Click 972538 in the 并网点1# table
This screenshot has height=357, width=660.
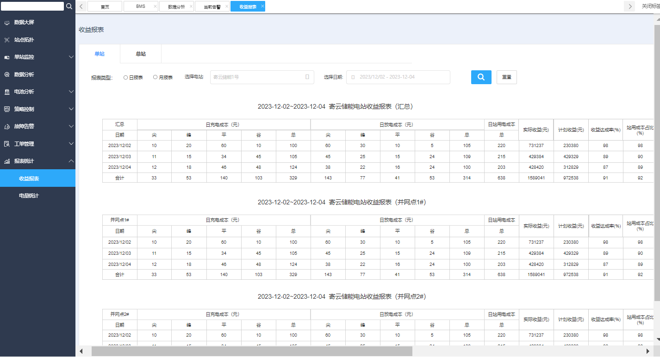(571, 274)
